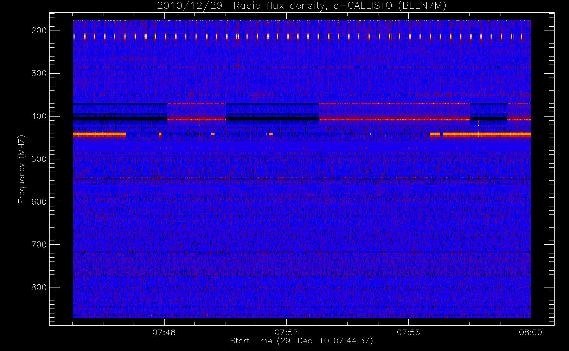Click the 500 frequency tick label

click(39, 159)
